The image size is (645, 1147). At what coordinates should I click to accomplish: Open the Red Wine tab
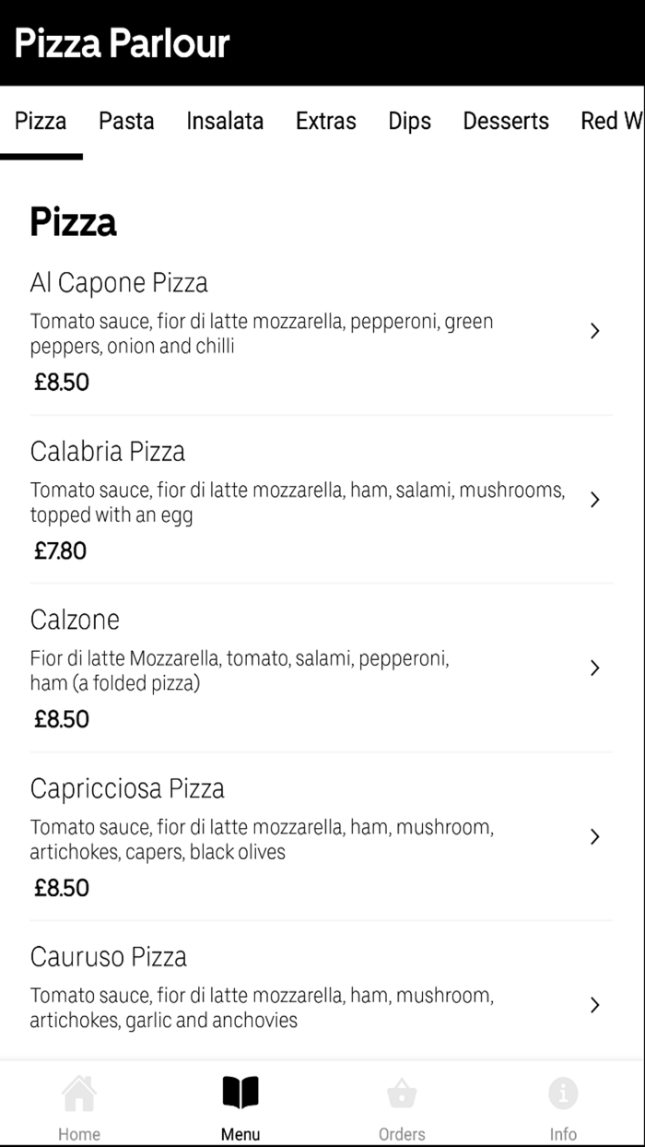[x=609, y=121]
